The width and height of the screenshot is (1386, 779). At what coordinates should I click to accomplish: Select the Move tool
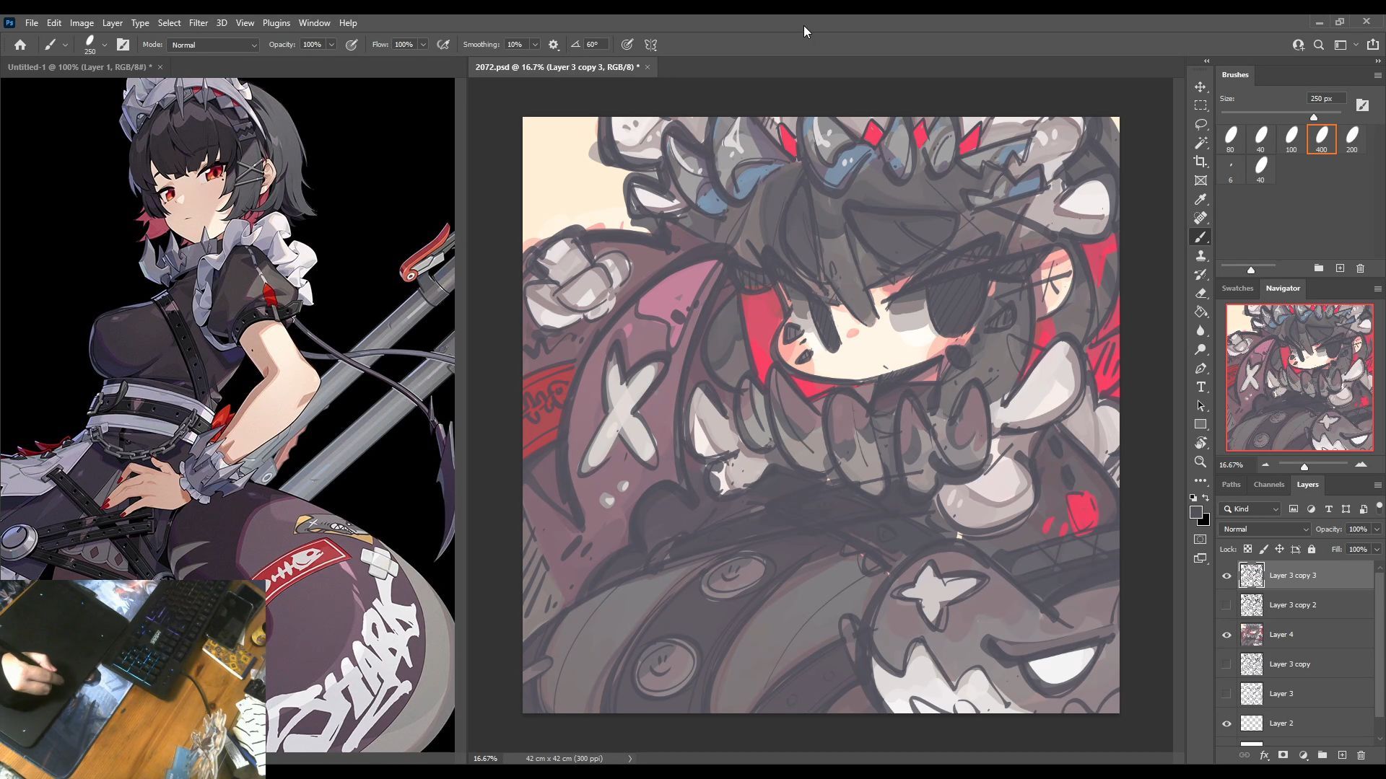1200,87
